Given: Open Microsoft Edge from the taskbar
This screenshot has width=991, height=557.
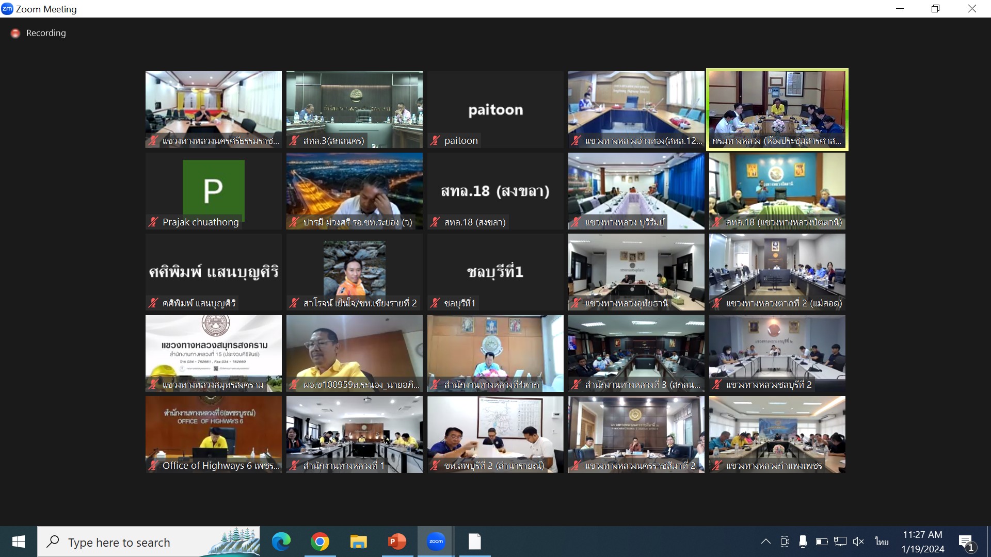Looking at the screenshot, I should (x=281, y=542).
